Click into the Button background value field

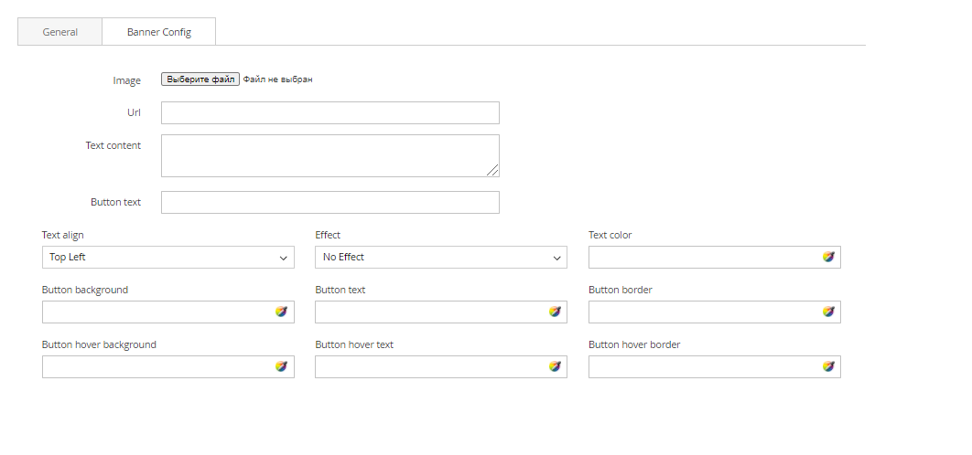[156, 312]
